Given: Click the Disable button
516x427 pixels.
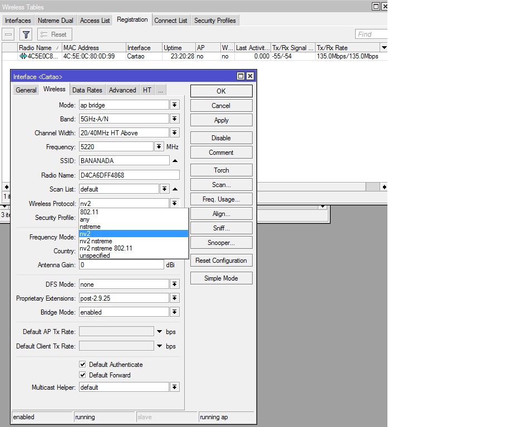Looking at the screenshot, I should [x=221, y=138].
